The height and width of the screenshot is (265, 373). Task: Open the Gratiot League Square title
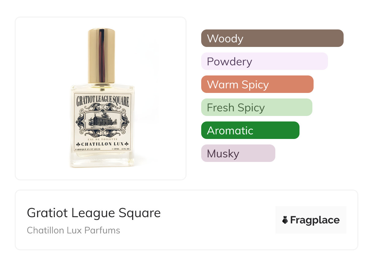point(94,213)
